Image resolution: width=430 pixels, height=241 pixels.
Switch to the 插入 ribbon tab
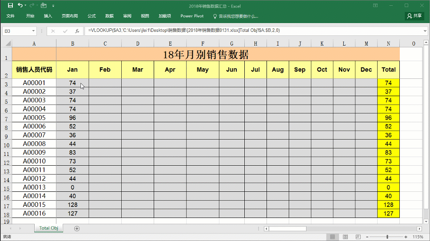point(48,16)
